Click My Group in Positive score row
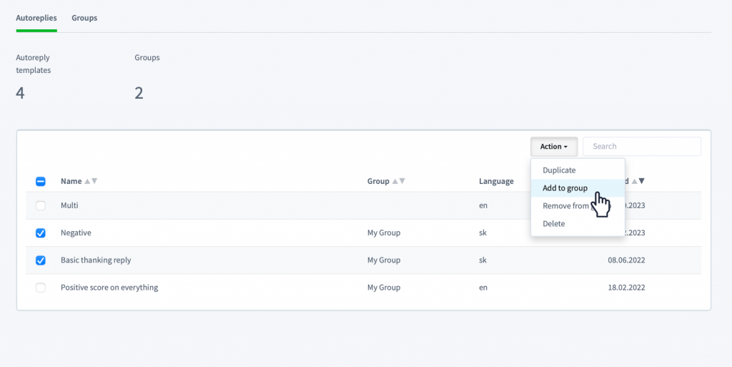732x367 pixels. pos(384,288)
